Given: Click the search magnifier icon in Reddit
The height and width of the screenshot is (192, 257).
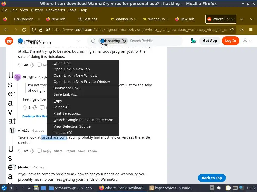Looking at the screenshot, I should pyautogui.click(x=93, y=41).
